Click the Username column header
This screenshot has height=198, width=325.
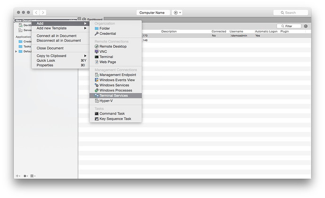click(x=236, y=32)
